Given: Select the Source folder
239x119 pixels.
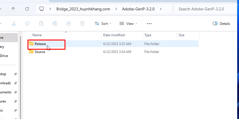Looking at the screenshot, I should [x=40, y=52].
